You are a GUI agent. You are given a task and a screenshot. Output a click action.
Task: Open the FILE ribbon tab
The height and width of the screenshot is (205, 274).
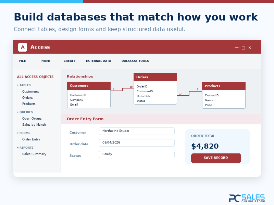[x=23, y=61]
